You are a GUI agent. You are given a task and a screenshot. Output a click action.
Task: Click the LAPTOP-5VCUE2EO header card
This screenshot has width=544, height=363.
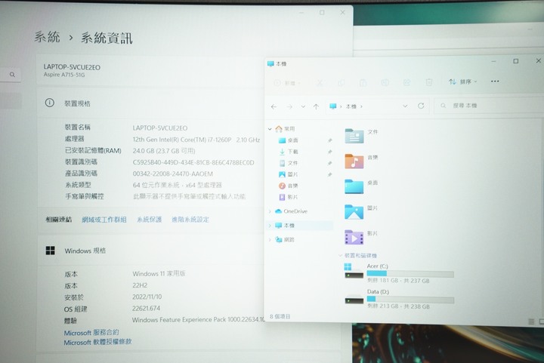tap(151, 70)
